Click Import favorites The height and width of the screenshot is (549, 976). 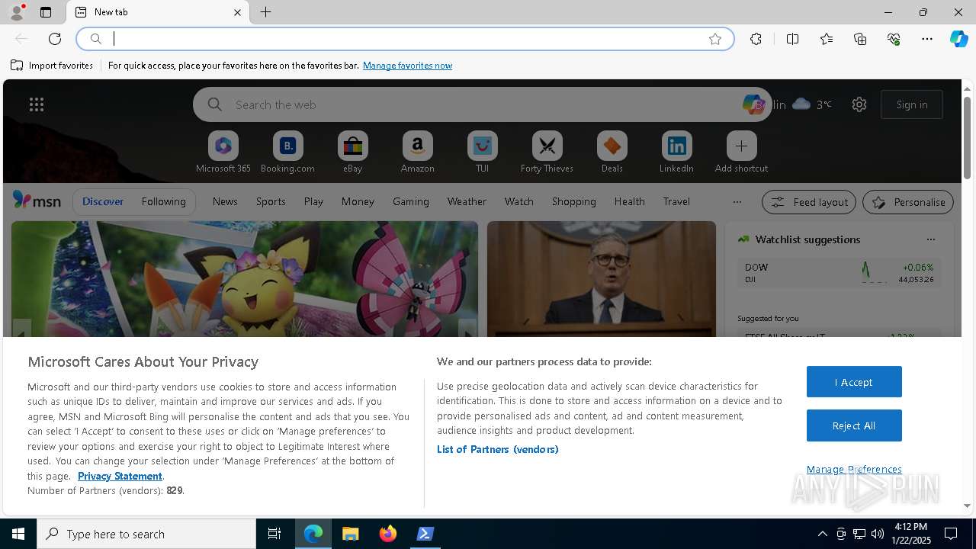coord(52,66)
